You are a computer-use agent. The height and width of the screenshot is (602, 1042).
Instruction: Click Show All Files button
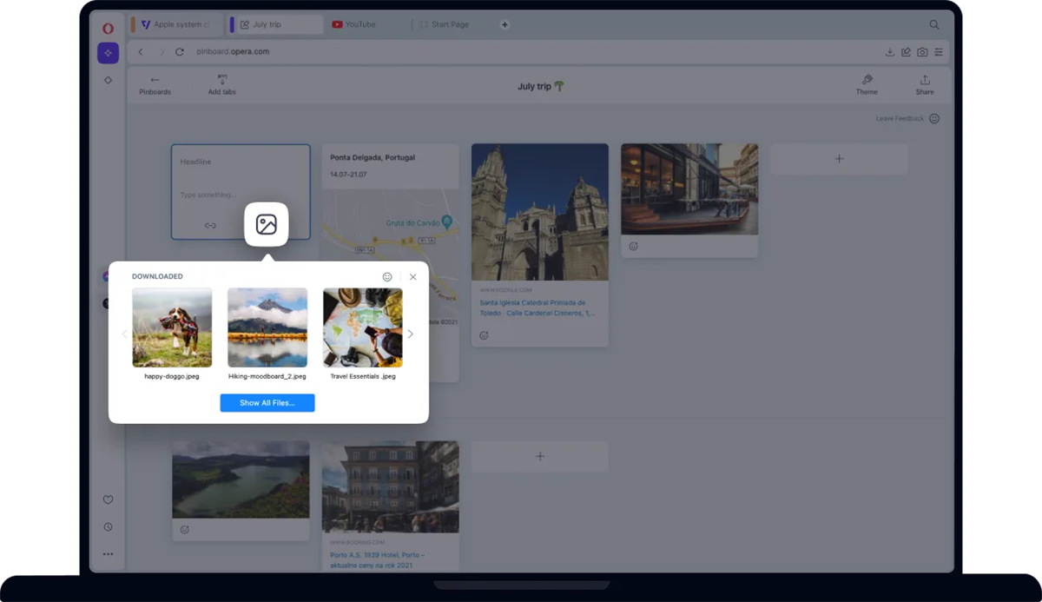[x=267, y=403]
